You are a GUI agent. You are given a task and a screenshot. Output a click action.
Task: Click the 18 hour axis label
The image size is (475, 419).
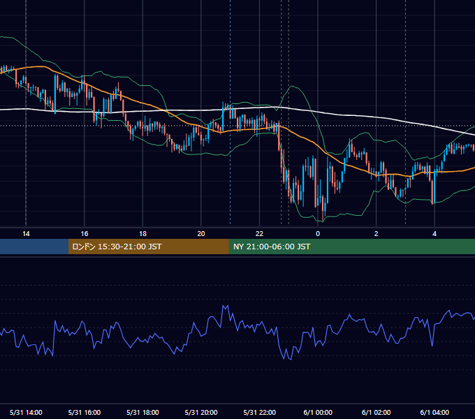(142, 234)
